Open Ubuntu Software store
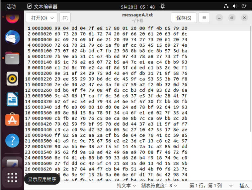Screen dimensions: 252x190 12,119
